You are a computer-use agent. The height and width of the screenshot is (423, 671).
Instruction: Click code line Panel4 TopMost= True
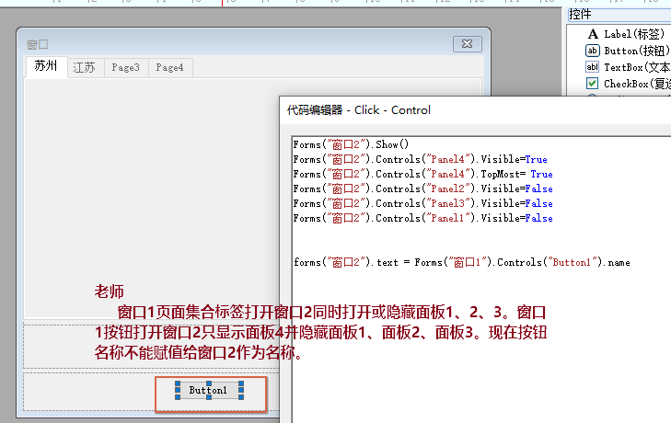(x=422, y=174)
